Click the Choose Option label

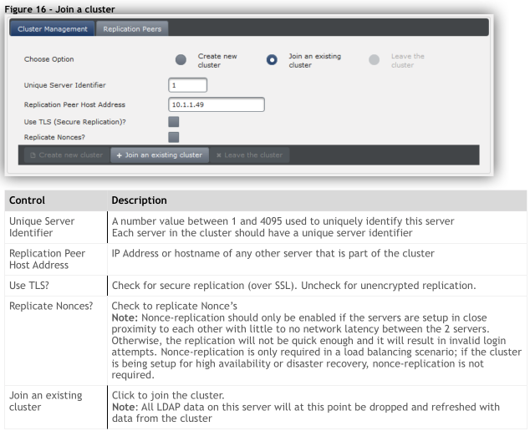coord(48,59)
